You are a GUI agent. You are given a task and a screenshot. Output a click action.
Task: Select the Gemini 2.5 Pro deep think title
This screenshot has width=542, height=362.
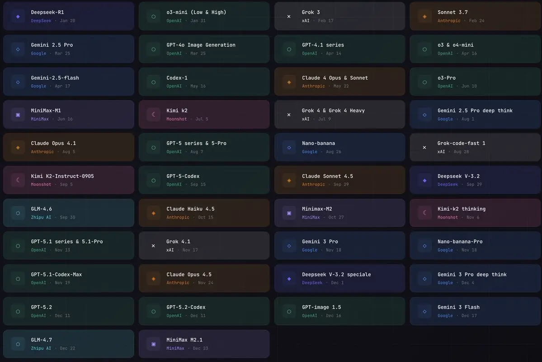pyautogui.click(x=475, y=111)
